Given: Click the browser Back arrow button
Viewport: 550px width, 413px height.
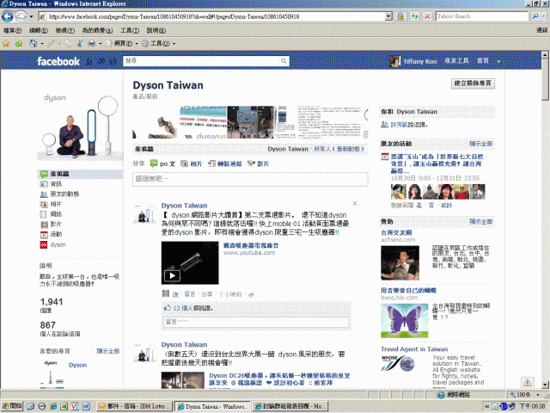Looking at the screenshot, I should coord(8,16).
